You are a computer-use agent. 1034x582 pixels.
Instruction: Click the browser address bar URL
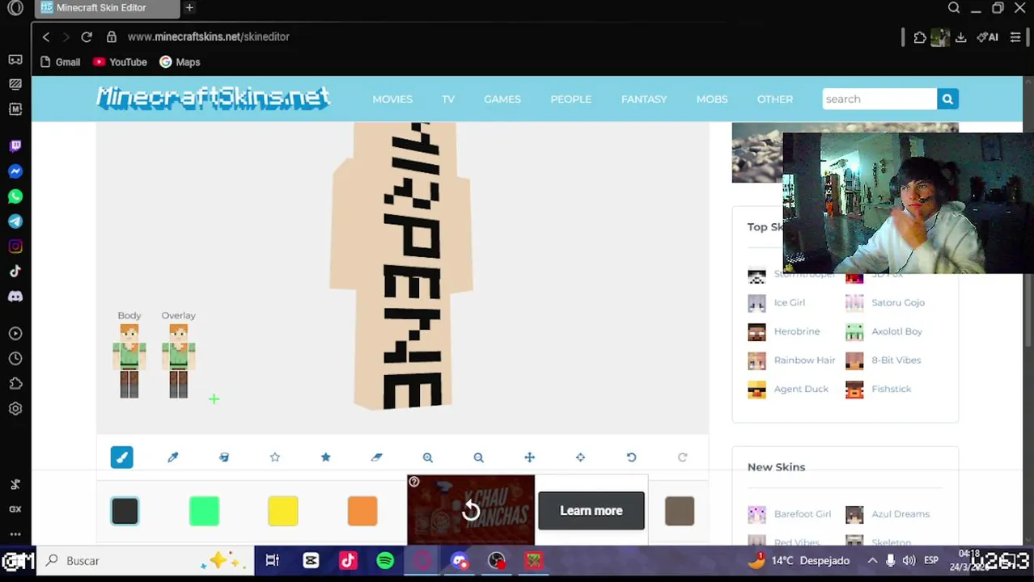pyautogui.click(x=209, y=36)
